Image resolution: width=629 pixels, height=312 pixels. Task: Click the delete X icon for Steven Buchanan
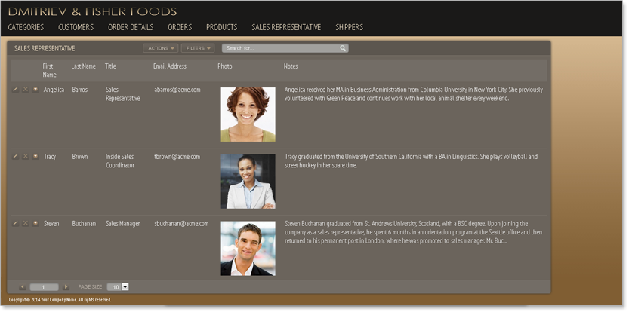click(x=25, y=224)
